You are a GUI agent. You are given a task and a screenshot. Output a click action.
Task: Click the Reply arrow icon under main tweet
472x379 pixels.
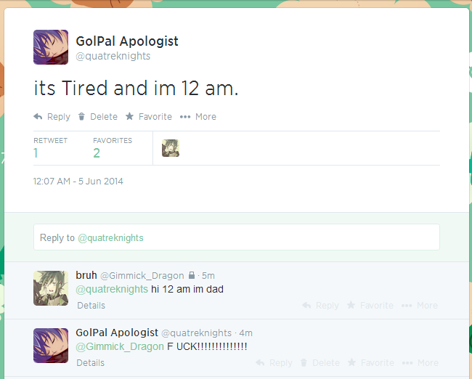coord(38,116)
